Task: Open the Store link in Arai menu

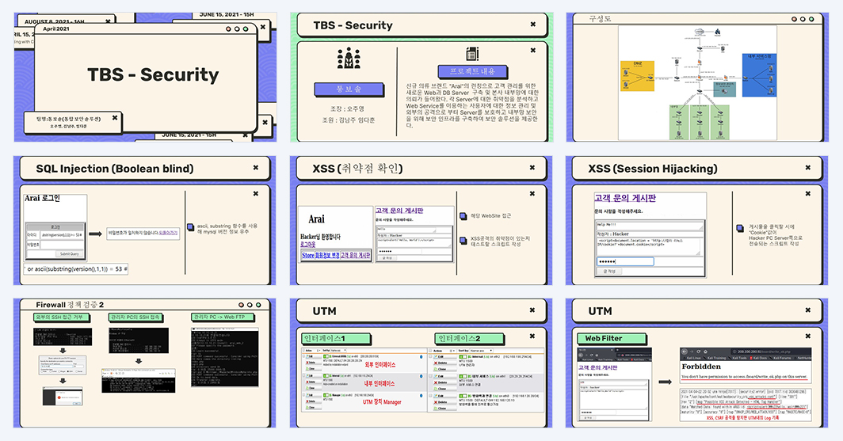Action: pos(307,256)
